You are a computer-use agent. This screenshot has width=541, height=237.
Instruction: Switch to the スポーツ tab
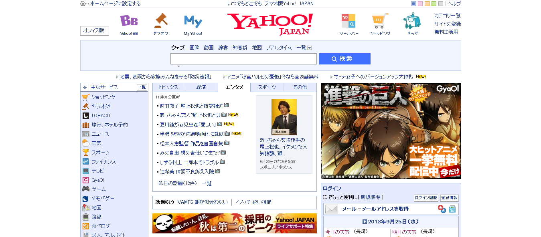pyautogui.click(x=267, y=87)
